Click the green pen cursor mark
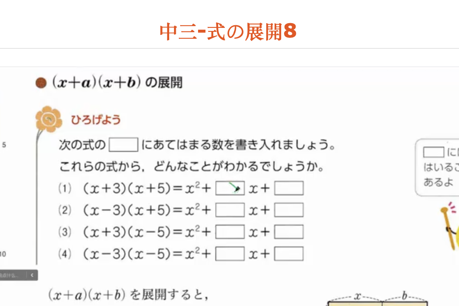The image size is (459, 306). (x=236, y=189)
